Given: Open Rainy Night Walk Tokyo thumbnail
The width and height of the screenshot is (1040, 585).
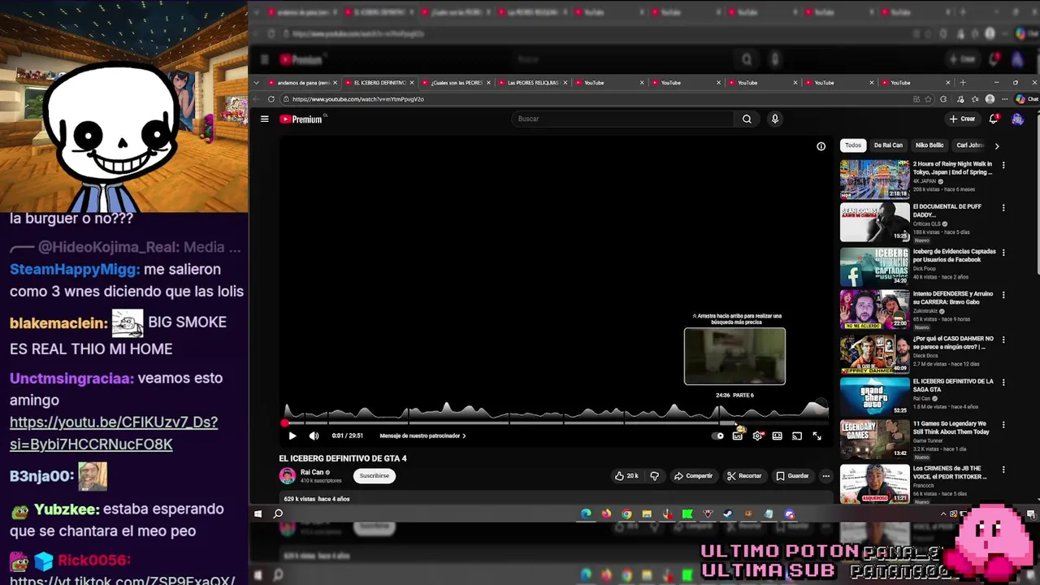Looking at the screenshot, I should 875,179.
